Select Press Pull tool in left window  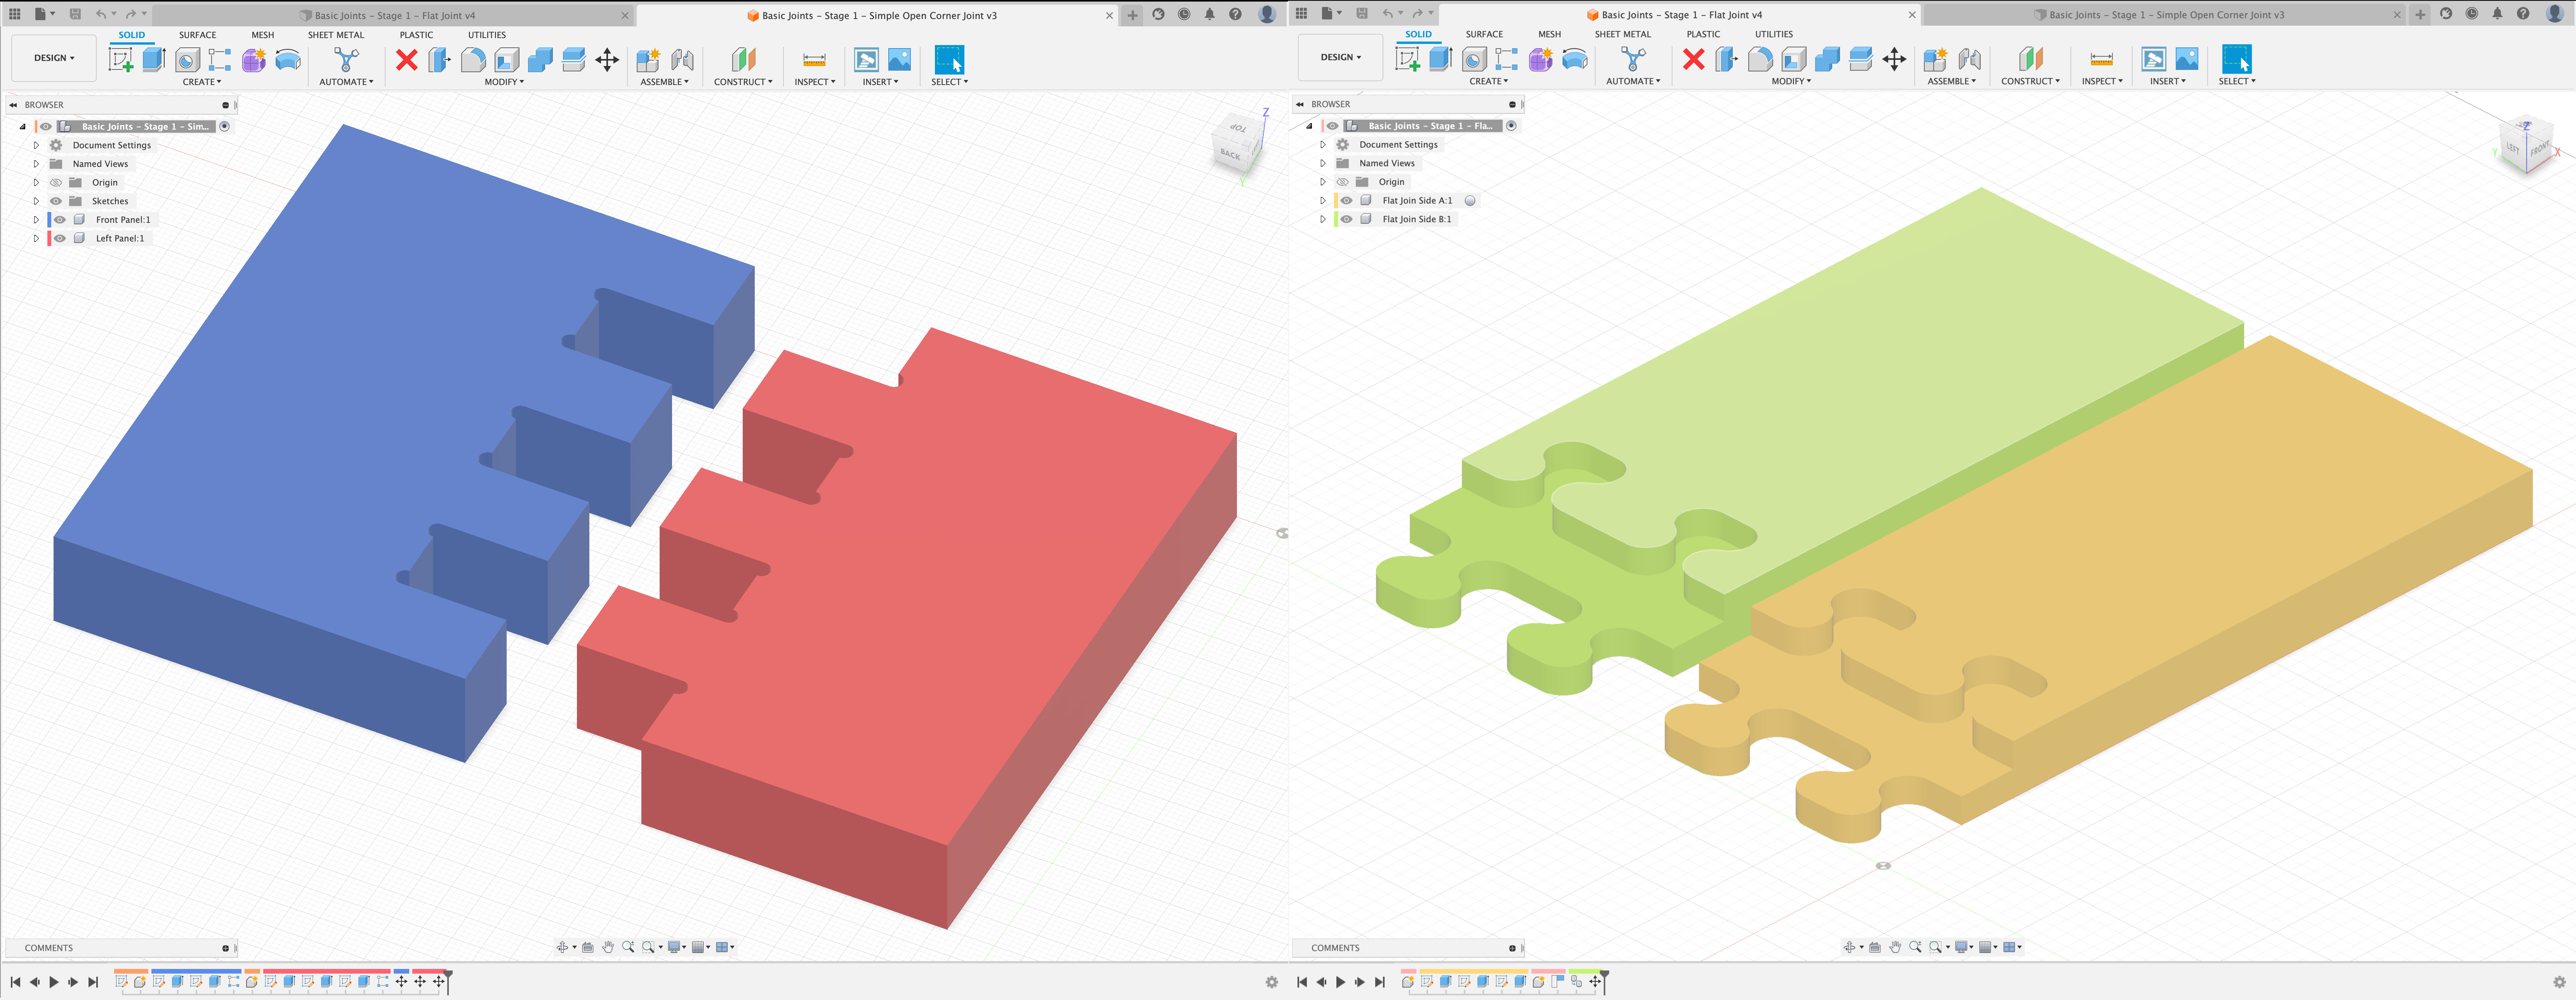(x=439, y=60)
